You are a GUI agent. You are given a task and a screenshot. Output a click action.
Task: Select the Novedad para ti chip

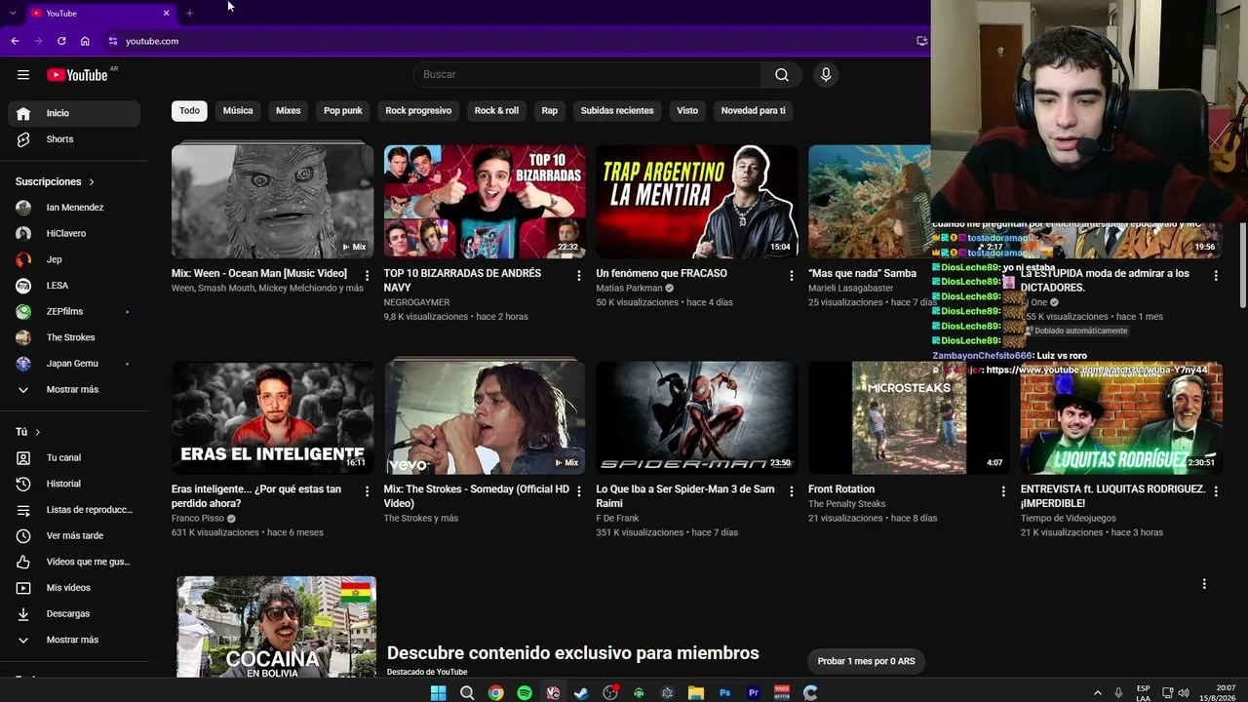click(753, 111)
